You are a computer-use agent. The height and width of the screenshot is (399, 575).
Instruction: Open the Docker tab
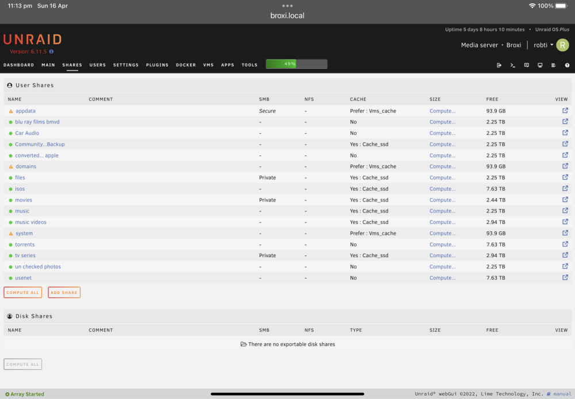tap(186, 65)
